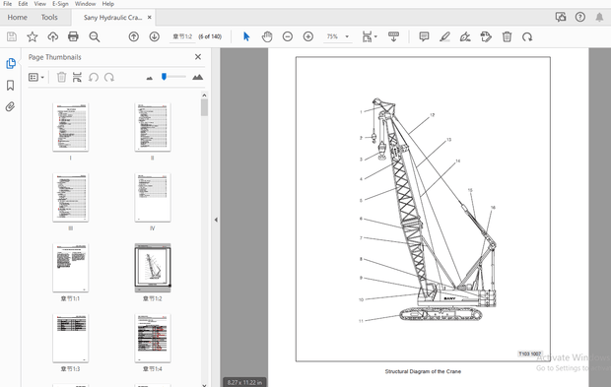Screen dimensions: 611x387
Task: Add a sticky note comment
Action: pos(424,36)
